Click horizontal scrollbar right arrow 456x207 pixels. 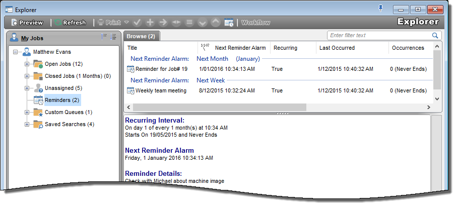[x=429, y=108]
